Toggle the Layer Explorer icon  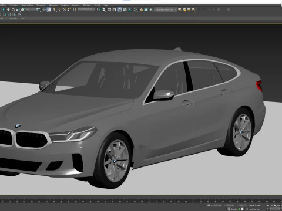pyautogui.click(x=114, y=9)
